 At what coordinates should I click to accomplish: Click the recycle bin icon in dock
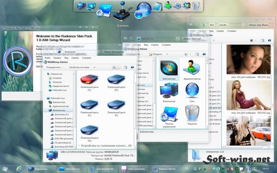tap(196, 6)
